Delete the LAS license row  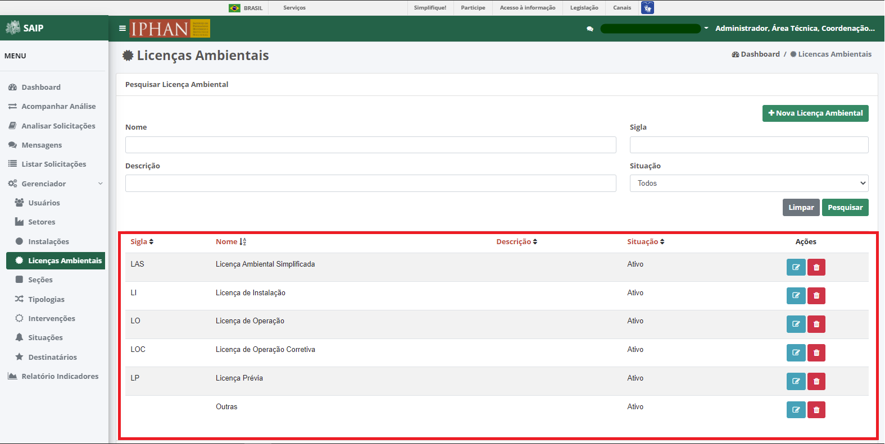pyautogui.click(x=816, y=267)
